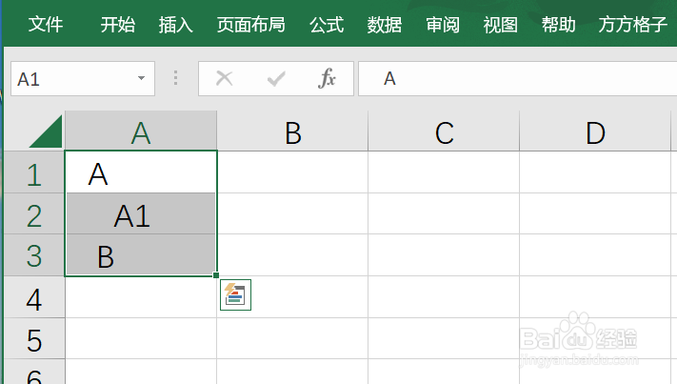Viewport: 677px width, 384px height.
Task: Click the Insert Function fx icon
Action: [327, 79]
